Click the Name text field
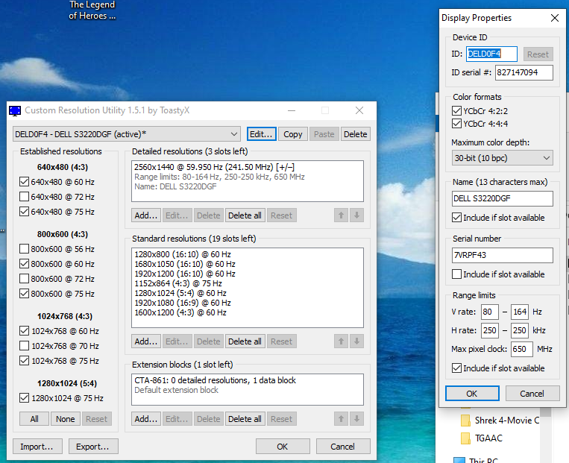The height and width of the screenshot is (463, 569). point(502,199)
